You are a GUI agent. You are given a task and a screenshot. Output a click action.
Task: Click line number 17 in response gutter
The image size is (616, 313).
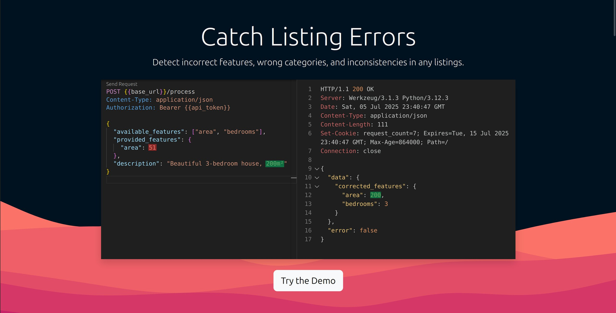pyautogui.click(x=308, y=240)
